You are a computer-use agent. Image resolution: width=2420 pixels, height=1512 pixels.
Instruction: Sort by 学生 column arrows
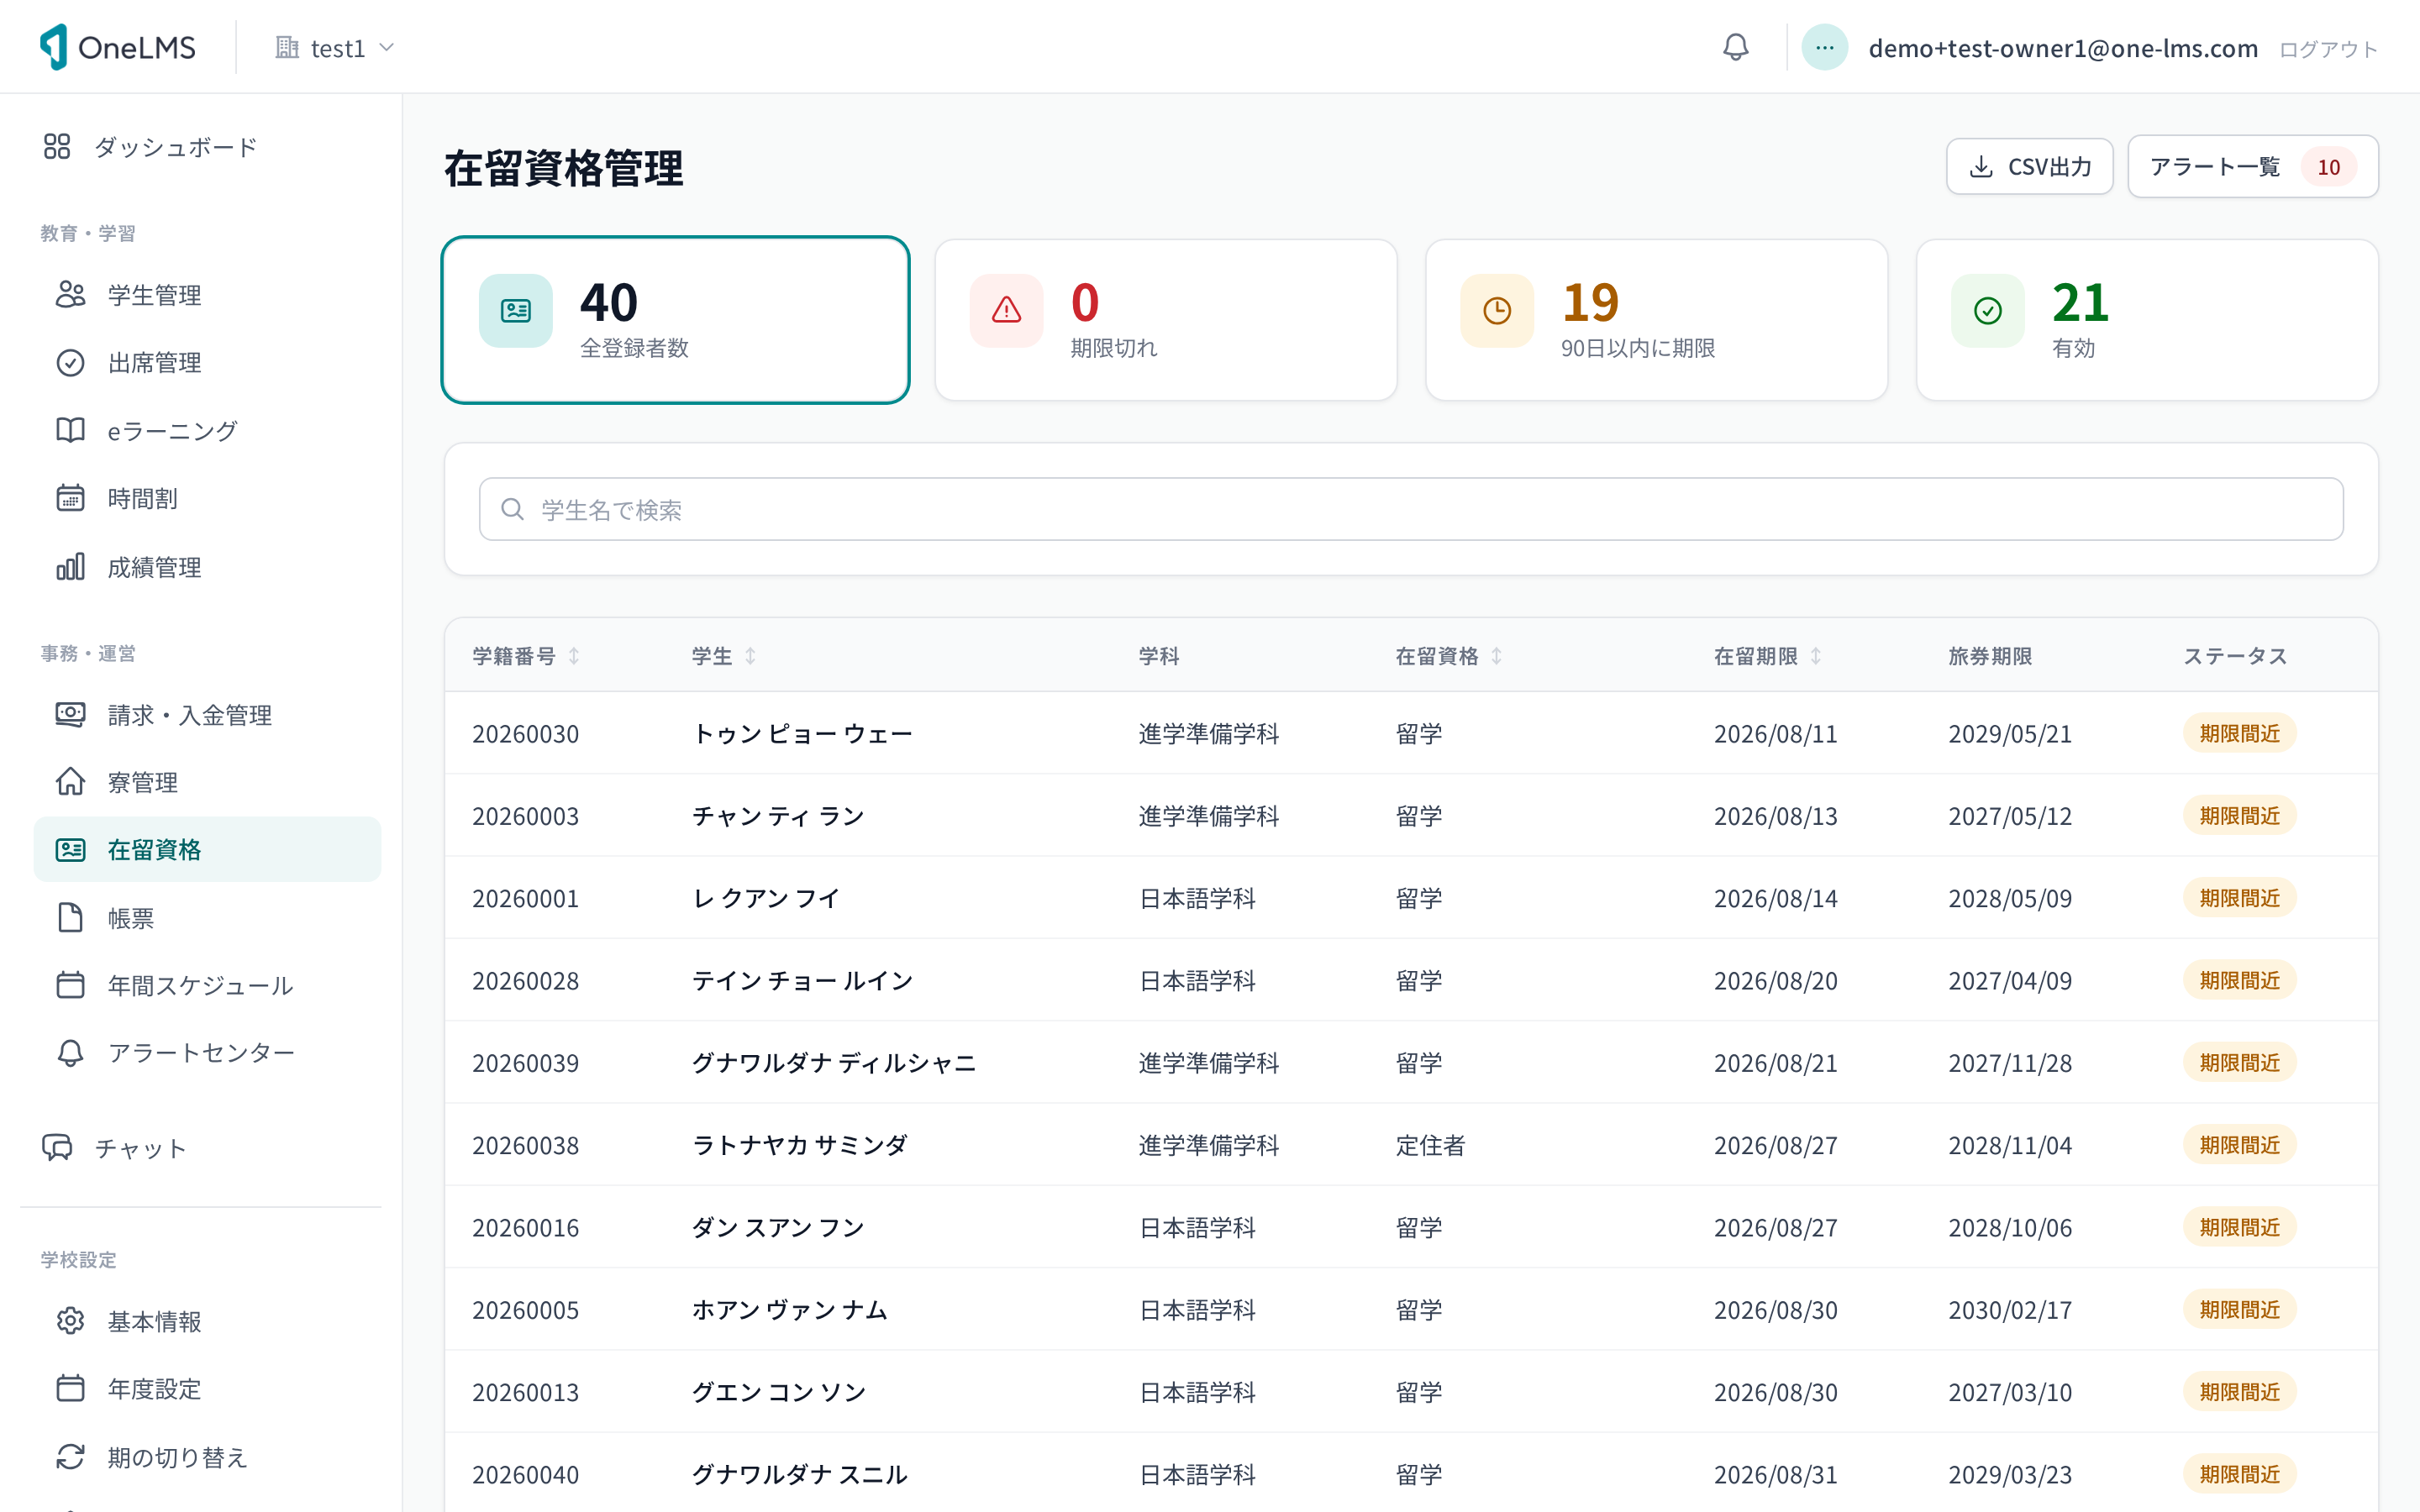coord(750,656)
